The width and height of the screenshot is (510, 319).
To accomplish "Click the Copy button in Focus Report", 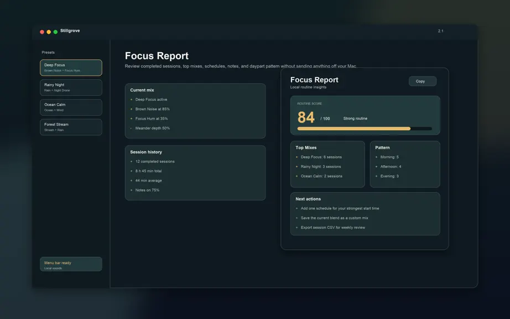I will point(423,81).
